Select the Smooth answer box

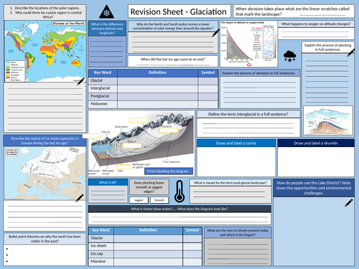[x=159, y=200]
